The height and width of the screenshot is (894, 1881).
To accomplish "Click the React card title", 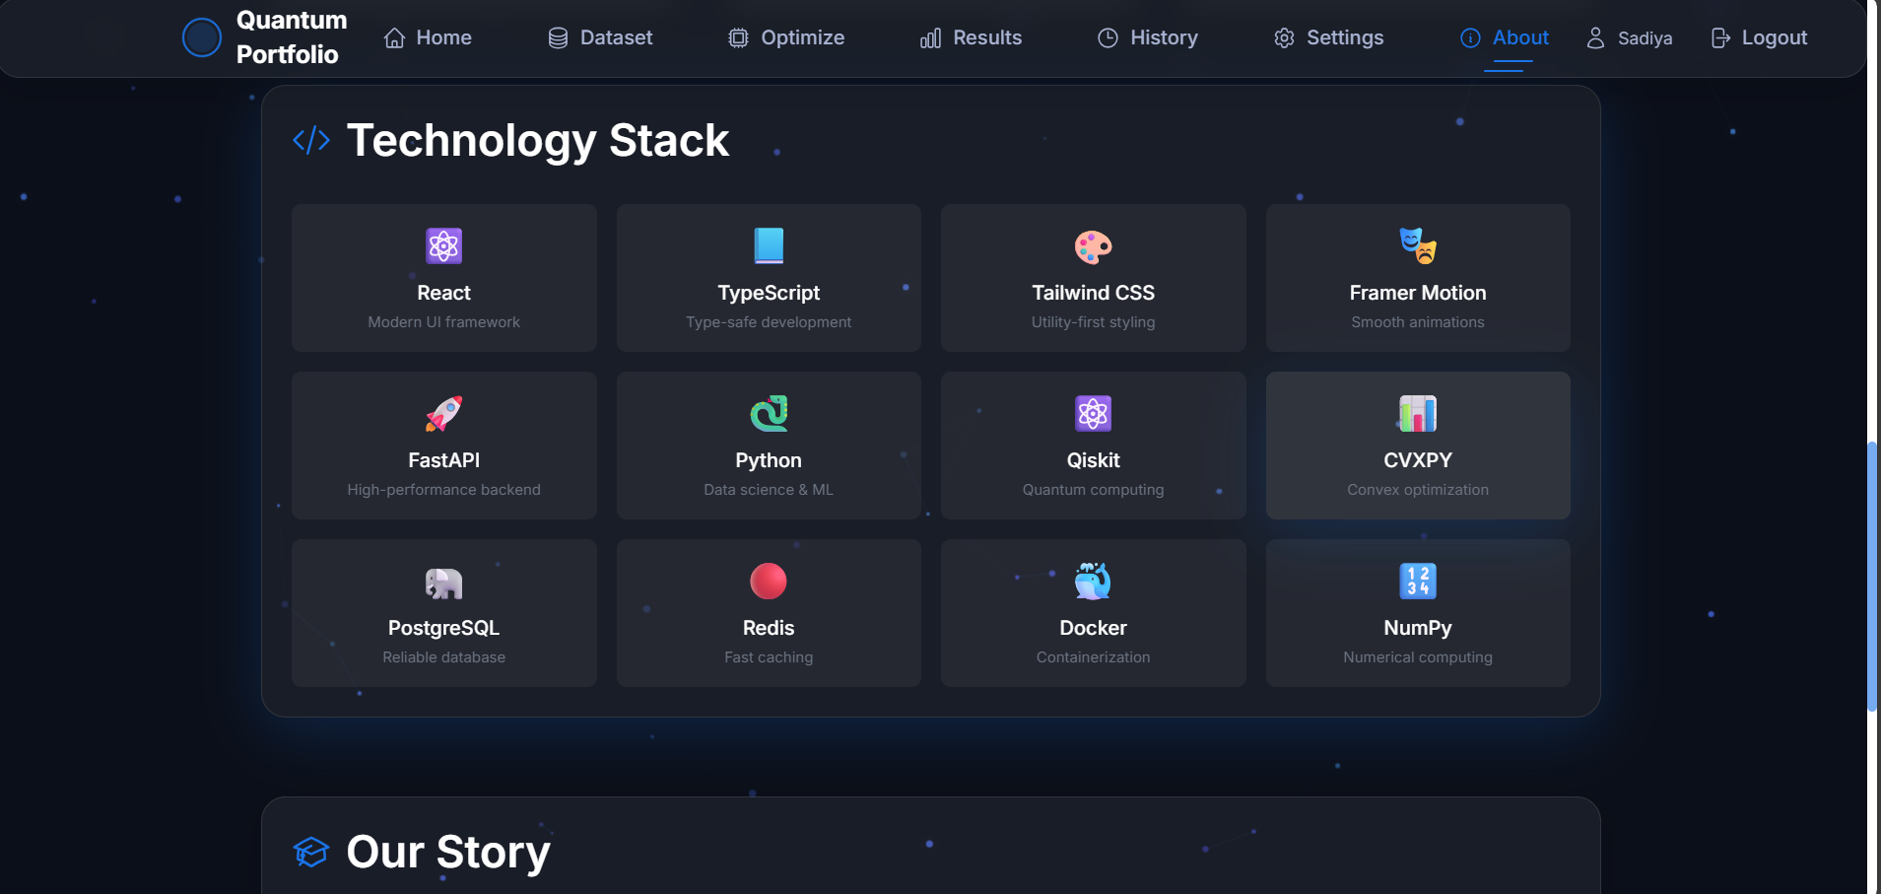I will coord(444,293).
